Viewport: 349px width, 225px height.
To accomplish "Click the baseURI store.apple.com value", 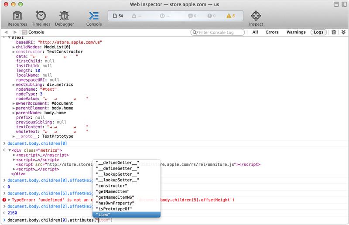I will (70, 42).
